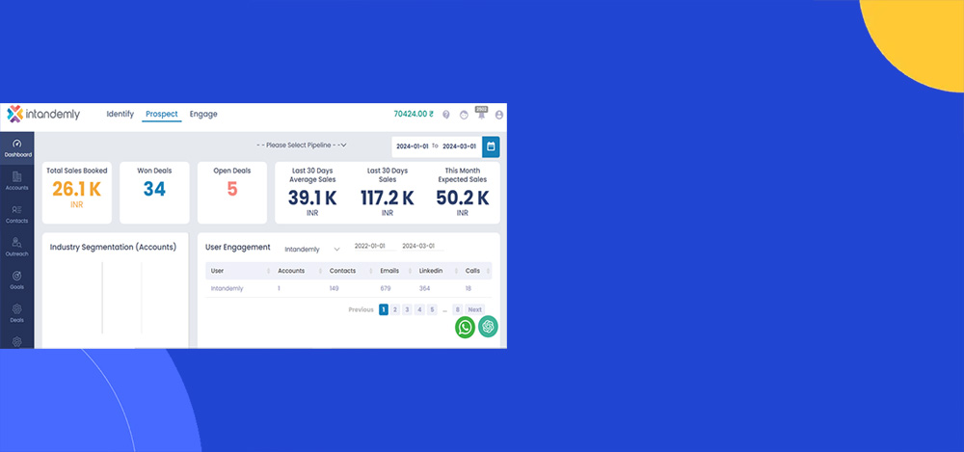Image resolution: width=964 pixels, height=452 pixels.
Task: Click the 18 calls cell
Action: point(468,288)
